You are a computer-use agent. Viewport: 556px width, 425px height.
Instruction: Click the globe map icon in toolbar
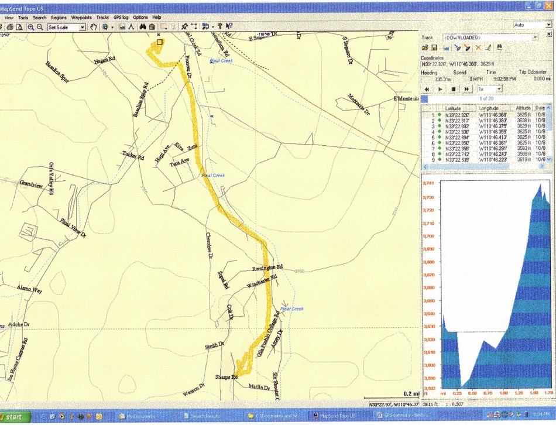(x=105, y=27)
